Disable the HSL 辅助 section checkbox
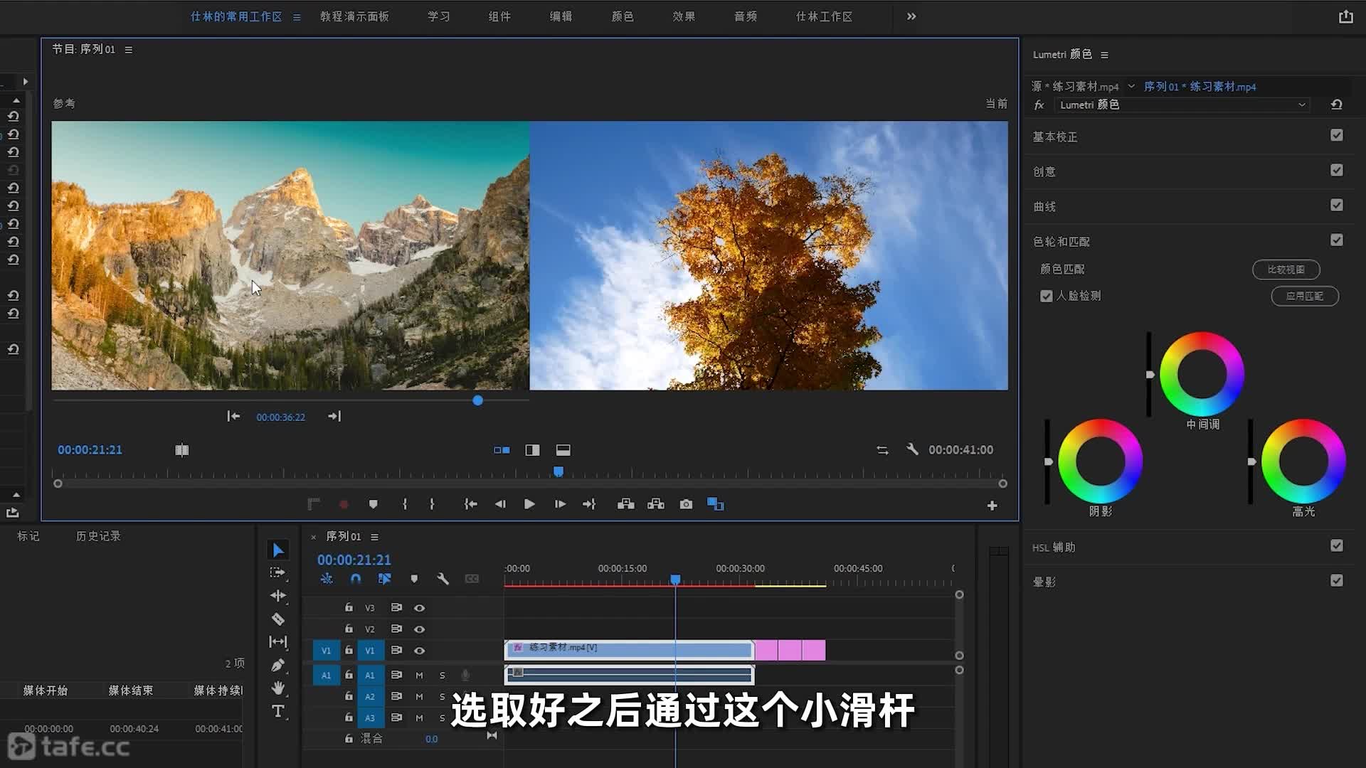The height and width of the screenshot is (768, 1366). (1337, 545)
